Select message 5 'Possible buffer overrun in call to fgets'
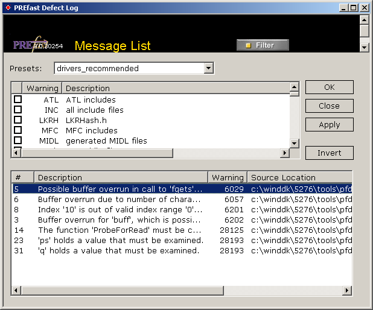 [182, 189]
